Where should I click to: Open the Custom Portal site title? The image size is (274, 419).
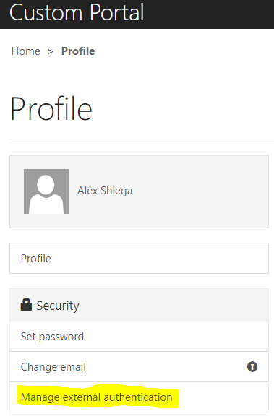coord(77,12)
